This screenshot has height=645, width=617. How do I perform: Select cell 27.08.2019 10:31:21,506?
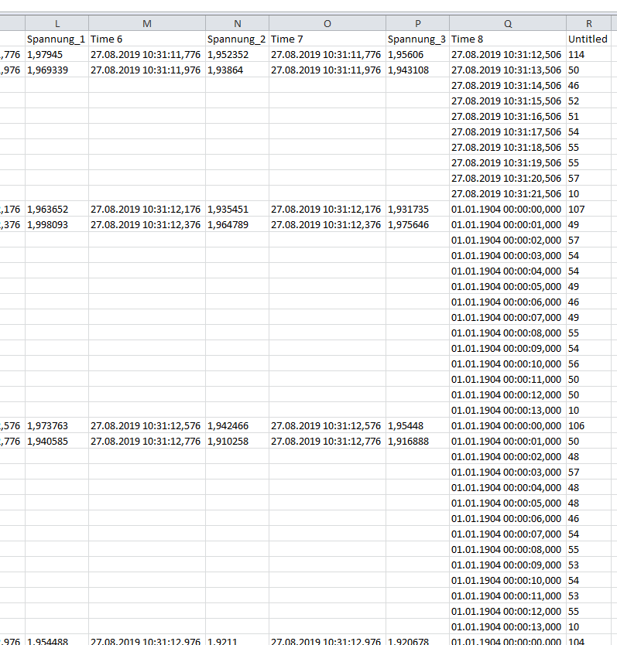pyautogui.click(x=508, y=194)
